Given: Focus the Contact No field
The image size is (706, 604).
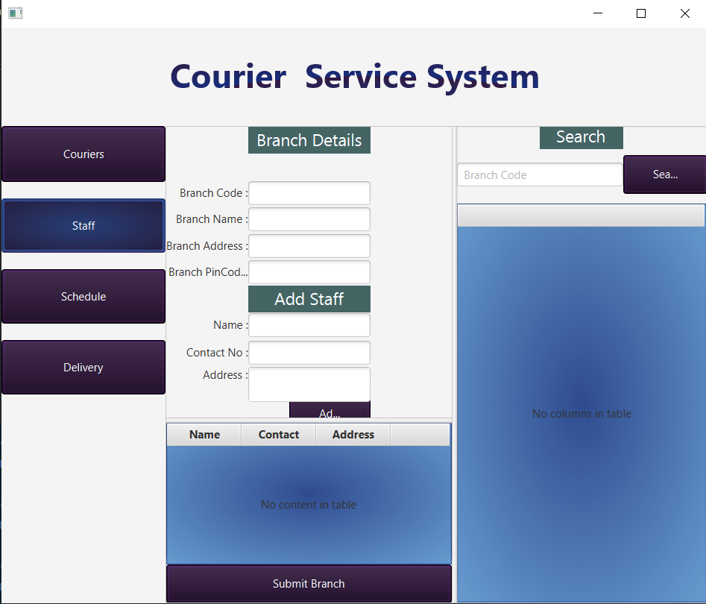Looking at the screenshot, I should (x=309, y=353).
